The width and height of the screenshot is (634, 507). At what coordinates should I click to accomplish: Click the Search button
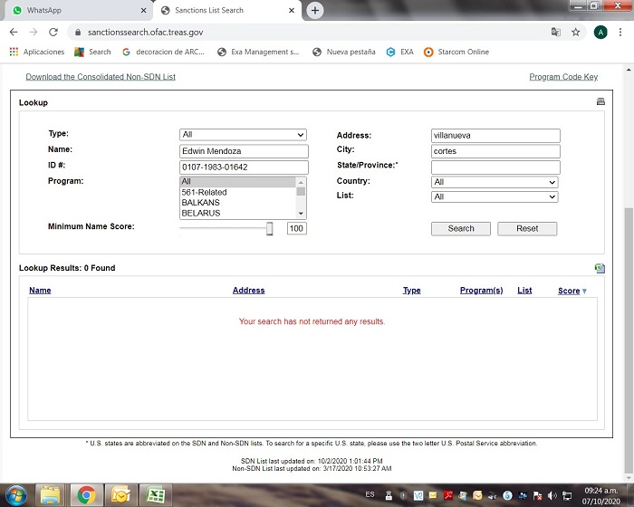[x=461, y=228]
